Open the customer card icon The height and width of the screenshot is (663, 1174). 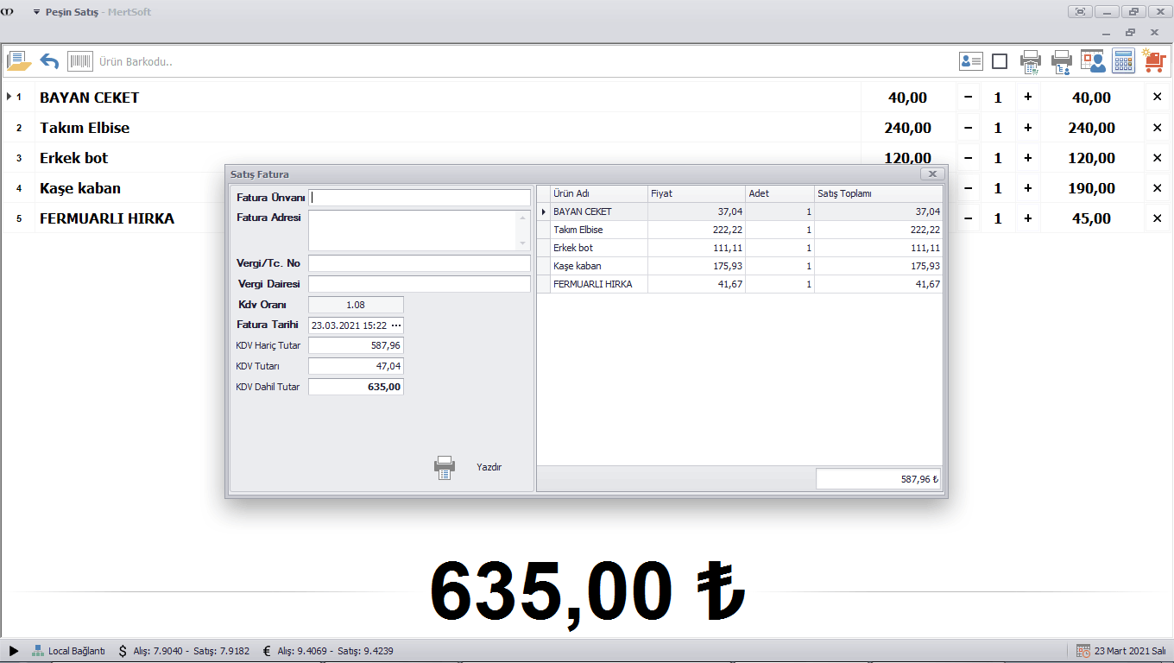coord(971,61)
